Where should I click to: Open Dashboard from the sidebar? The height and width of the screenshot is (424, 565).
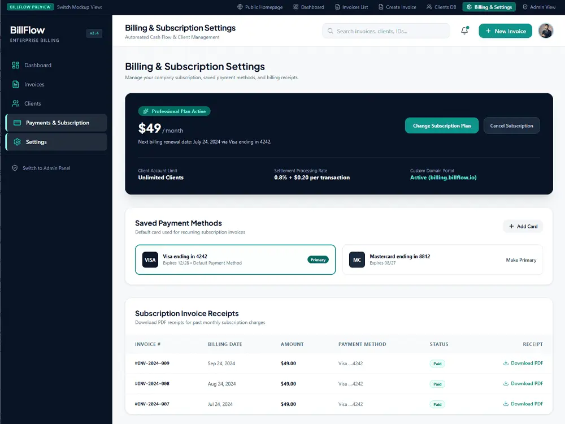[x=56, y=65]
